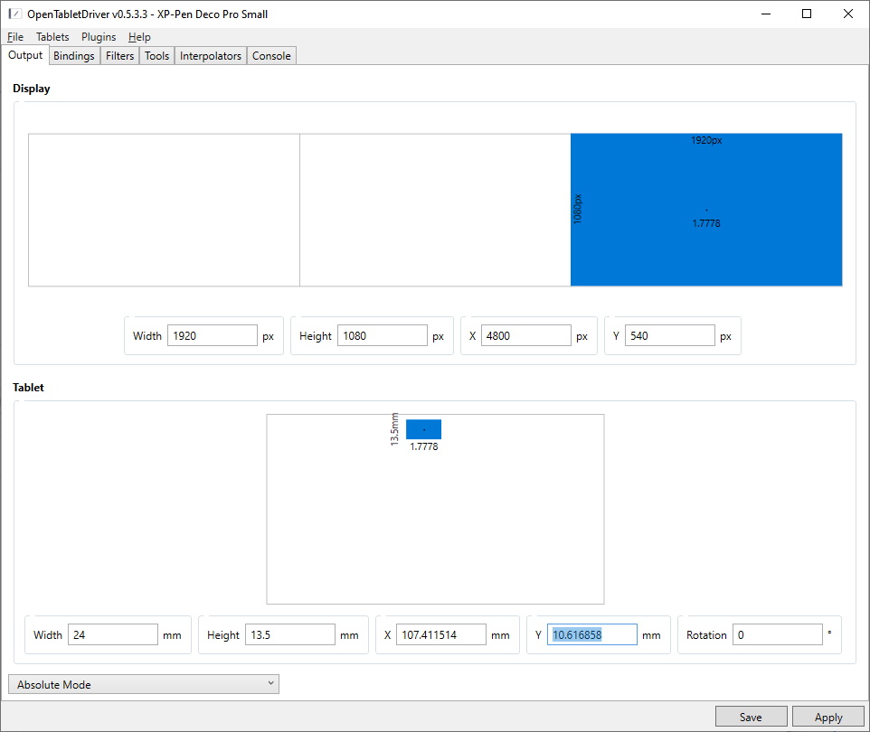
Task: Open the Help menu
Action: tap(139, 37)
